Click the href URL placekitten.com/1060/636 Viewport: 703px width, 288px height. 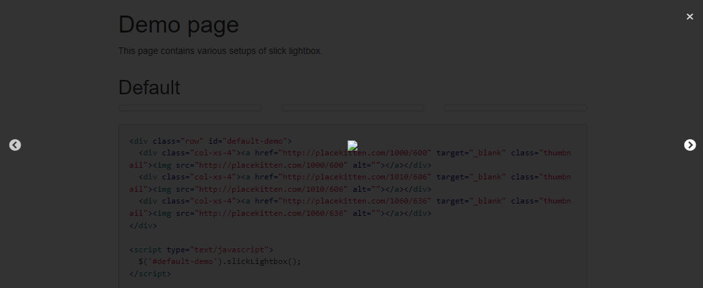(x=355, y=202)
